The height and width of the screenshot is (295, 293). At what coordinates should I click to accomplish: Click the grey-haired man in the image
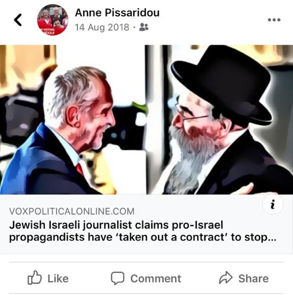point(62,132)
